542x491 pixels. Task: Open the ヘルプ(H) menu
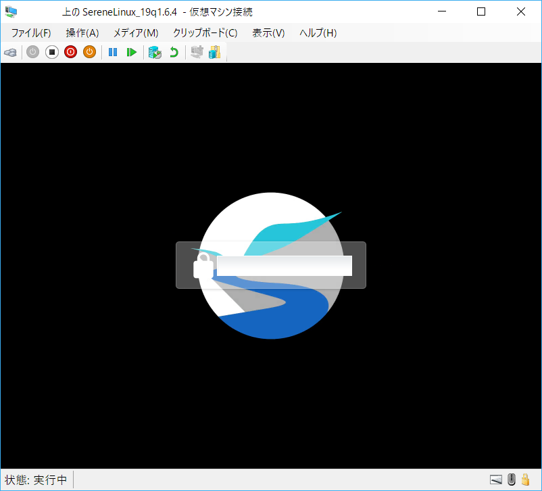click(x=318, y=33)
